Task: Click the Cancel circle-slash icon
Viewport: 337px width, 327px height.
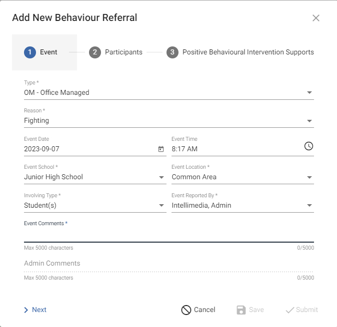Action: coord(186,310)
